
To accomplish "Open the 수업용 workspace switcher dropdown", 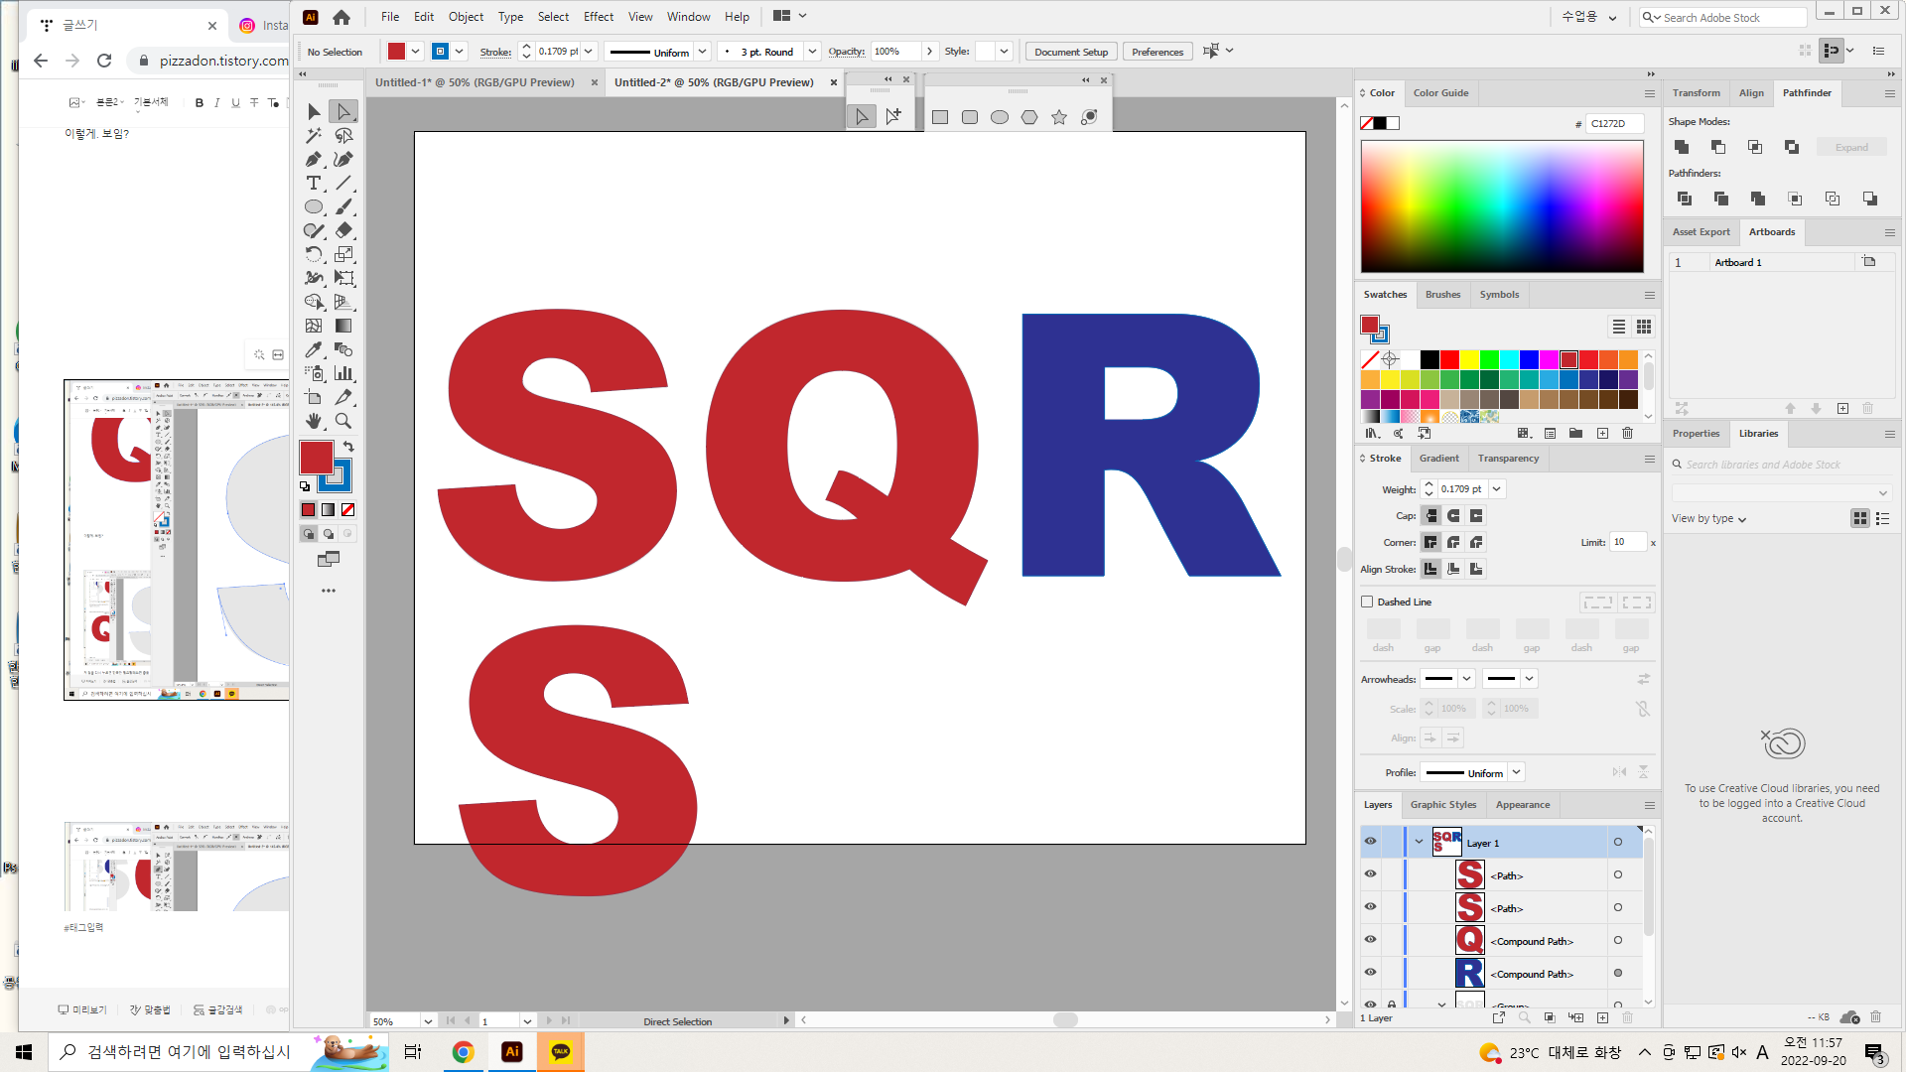I will point(1589,17).
